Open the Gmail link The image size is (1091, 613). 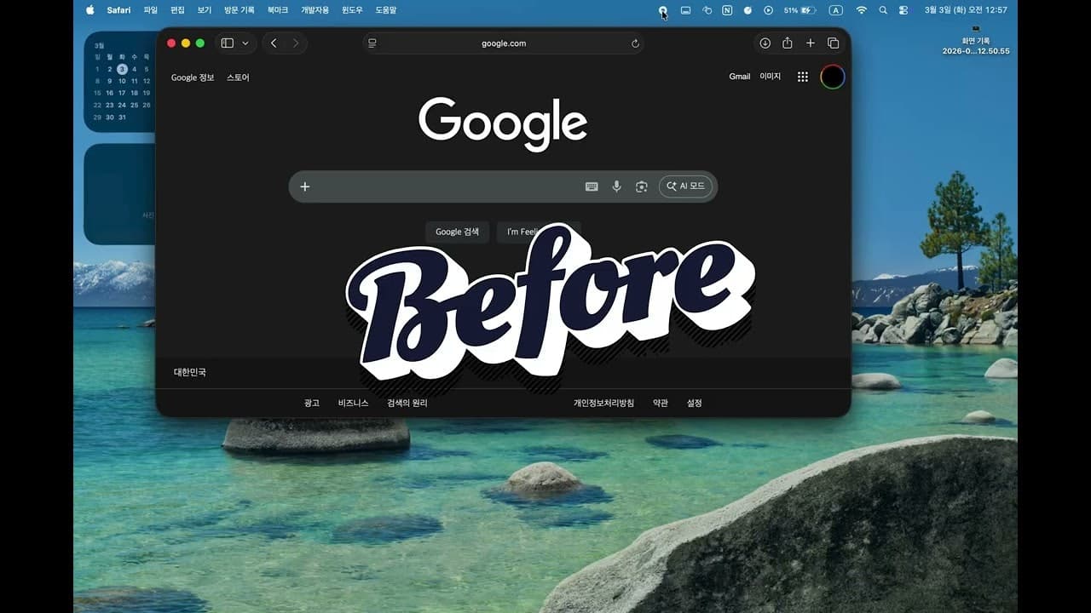pos(739,77)
